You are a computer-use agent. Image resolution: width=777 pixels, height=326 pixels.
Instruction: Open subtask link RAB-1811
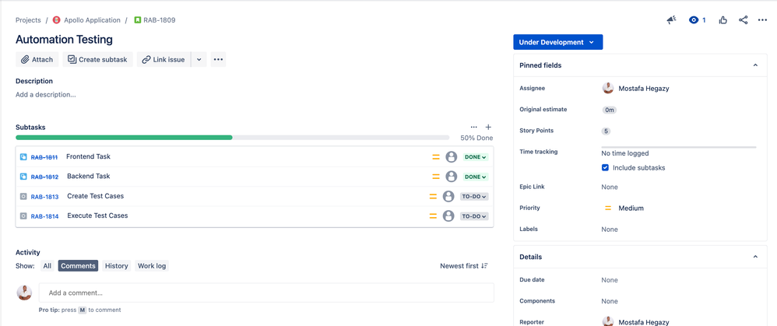(x=44, y=157)
